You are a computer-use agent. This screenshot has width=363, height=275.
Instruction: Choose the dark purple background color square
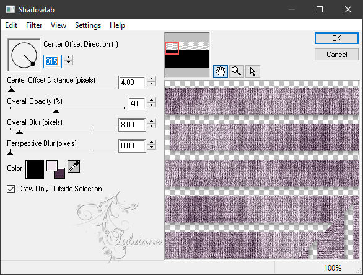(60, 173)
